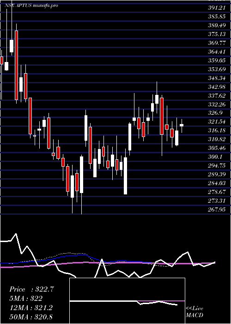
Task: Select the 321.54 price axis label
Action: coord(217,122)
